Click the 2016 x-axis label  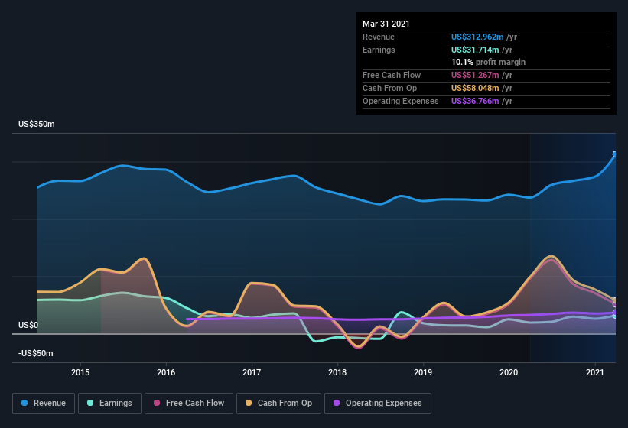coord(166,372)
